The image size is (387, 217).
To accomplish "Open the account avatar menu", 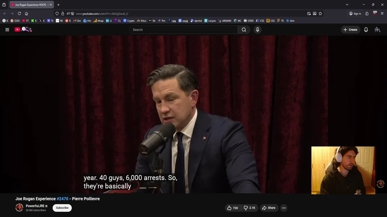I will (377, 30).
